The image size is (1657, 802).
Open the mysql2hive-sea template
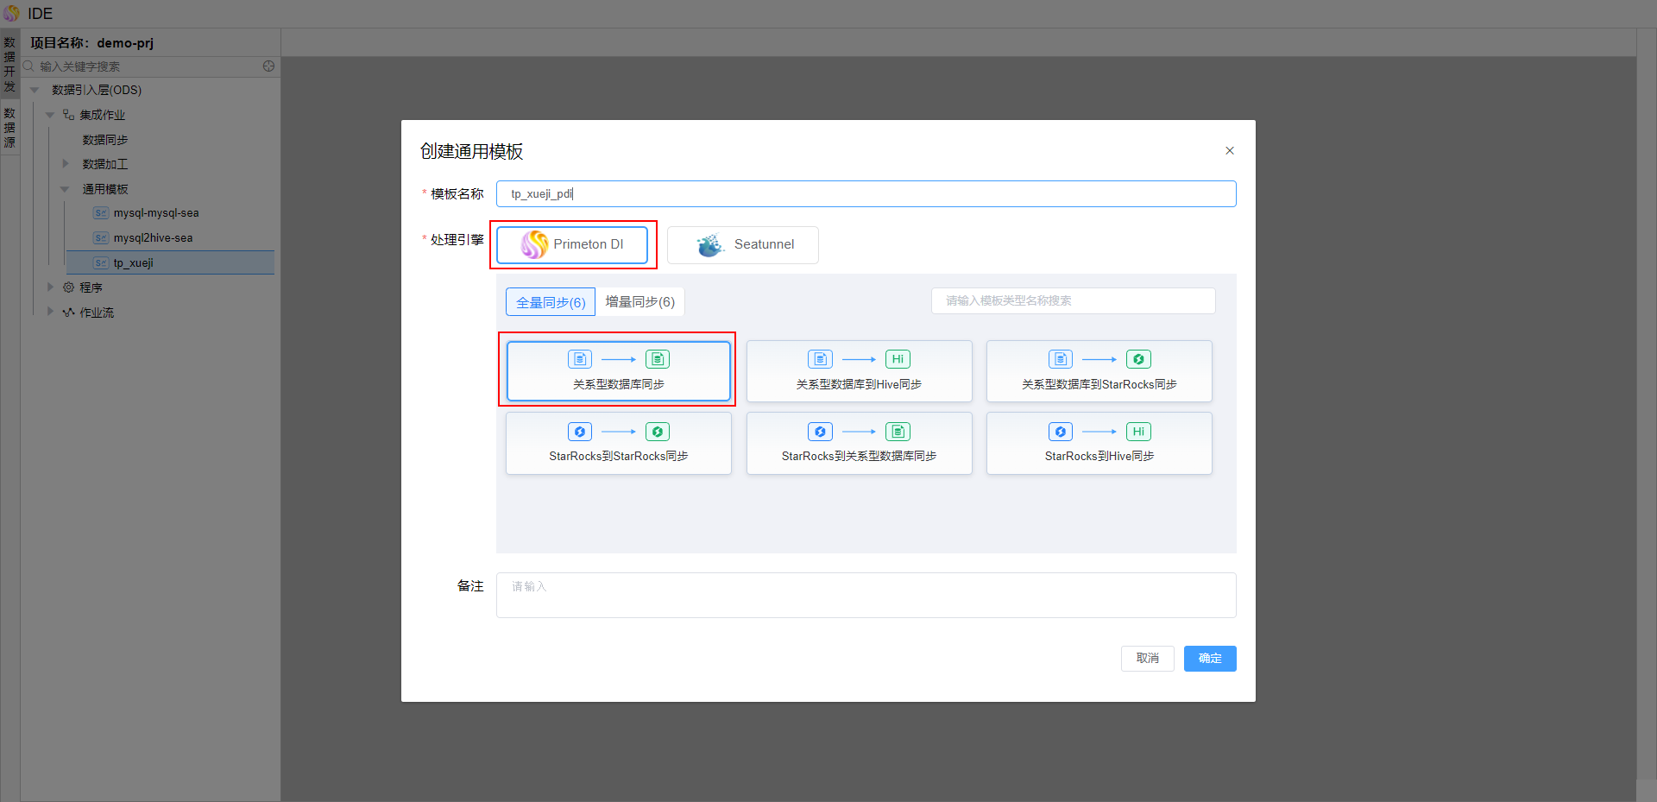pyautogui.click(x=154, y=238)
